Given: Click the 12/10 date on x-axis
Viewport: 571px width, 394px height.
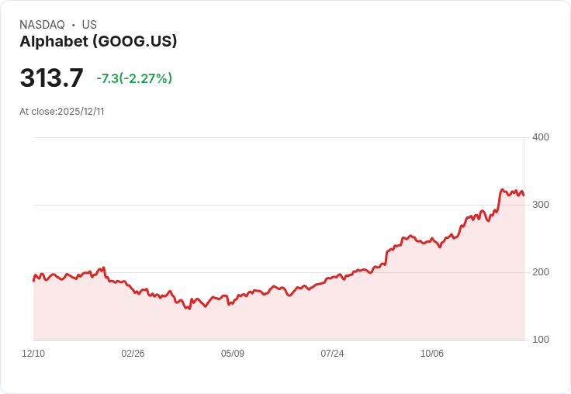Looking at the screenshot, I should (33, 354).
